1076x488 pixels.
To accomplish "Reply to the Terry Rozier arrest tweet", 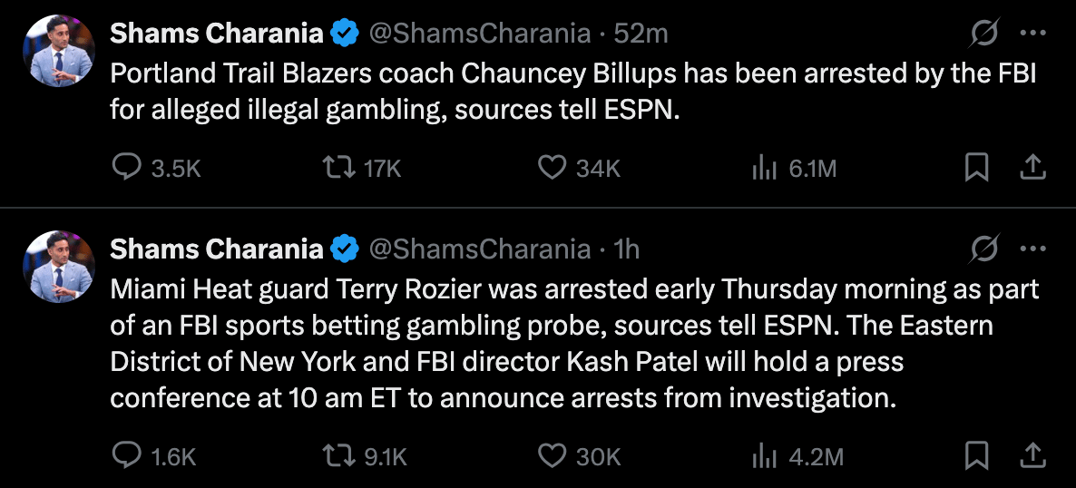I will coord(126,456).
